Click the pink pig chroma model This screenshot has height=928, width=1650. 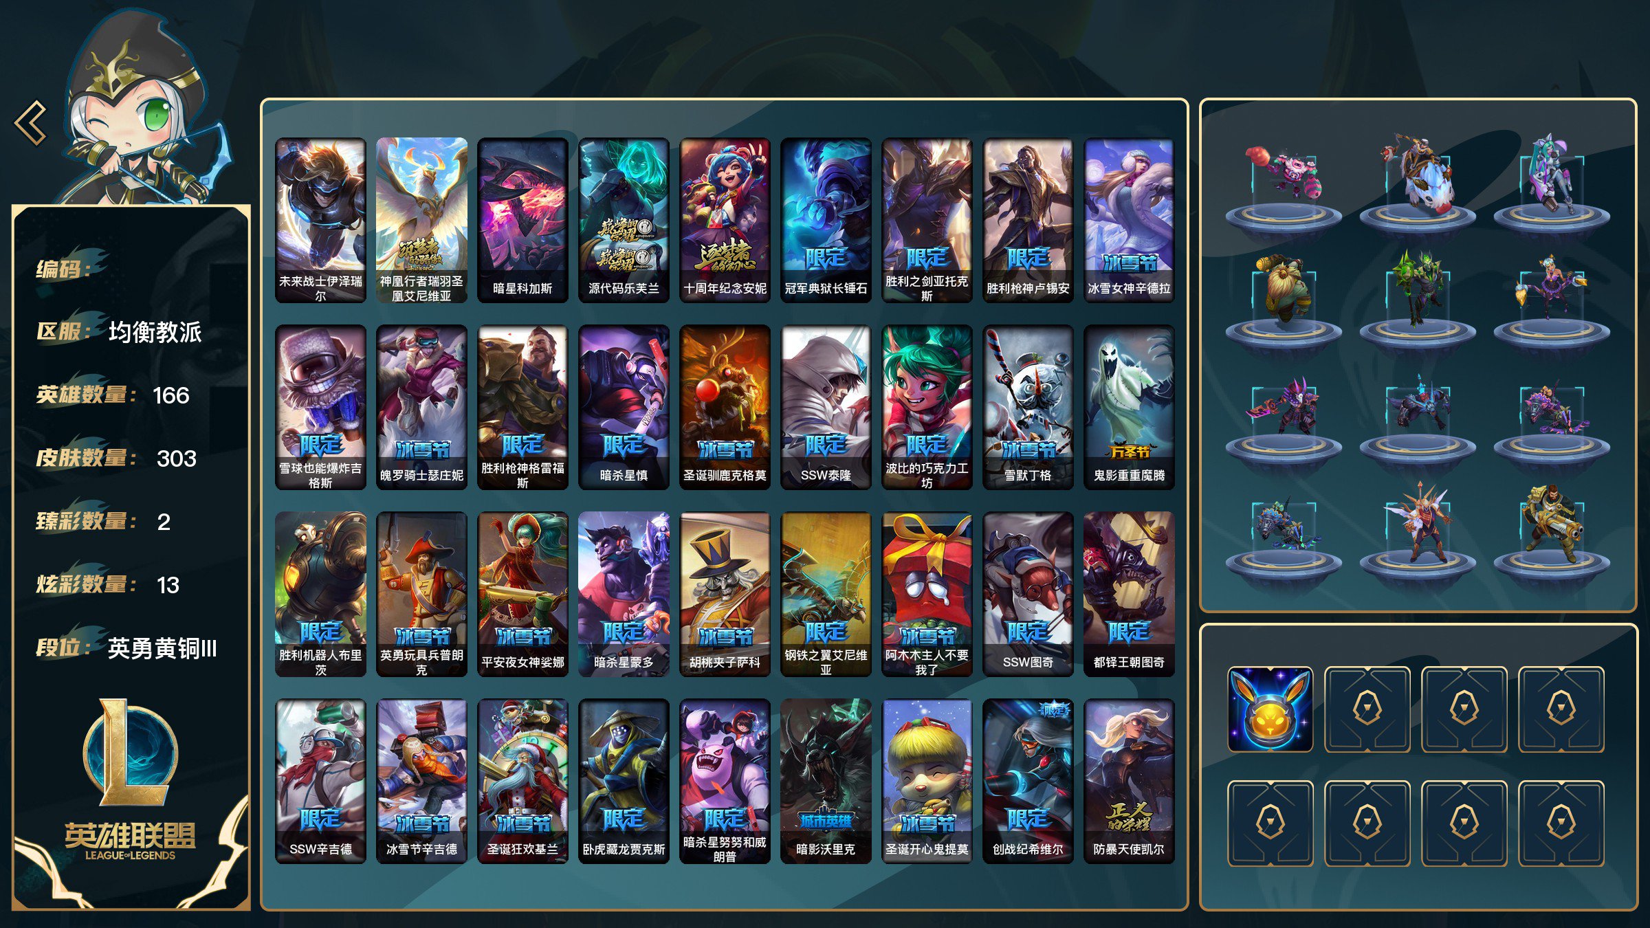(1284, 174)
